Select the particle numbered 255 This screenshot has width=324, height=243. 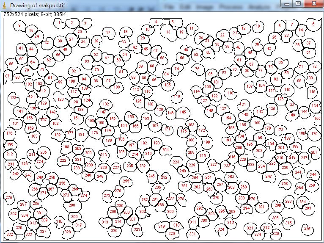pos(126,181)
